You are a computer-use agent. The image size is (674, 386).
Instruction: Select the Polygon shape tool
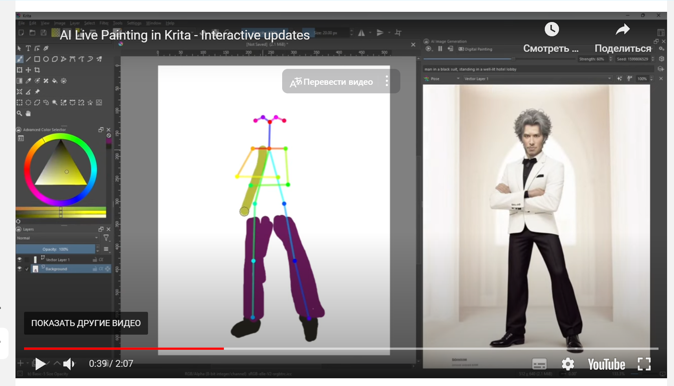tap(55, 59)
